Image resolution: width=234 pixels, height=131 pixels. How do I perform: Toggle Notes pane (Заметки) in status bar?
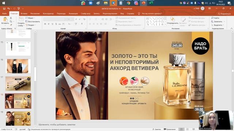(156, 130)
